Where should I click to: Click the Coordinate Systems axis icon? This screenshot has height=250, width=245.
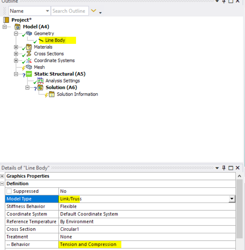(x=29, y=60)
